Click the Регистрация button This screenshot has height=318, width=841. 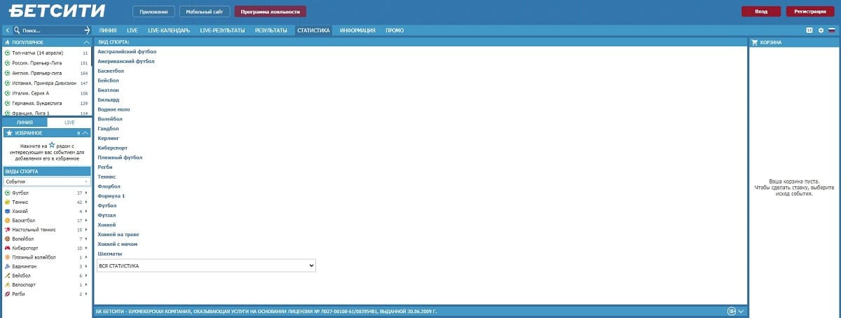coord(810,11)
